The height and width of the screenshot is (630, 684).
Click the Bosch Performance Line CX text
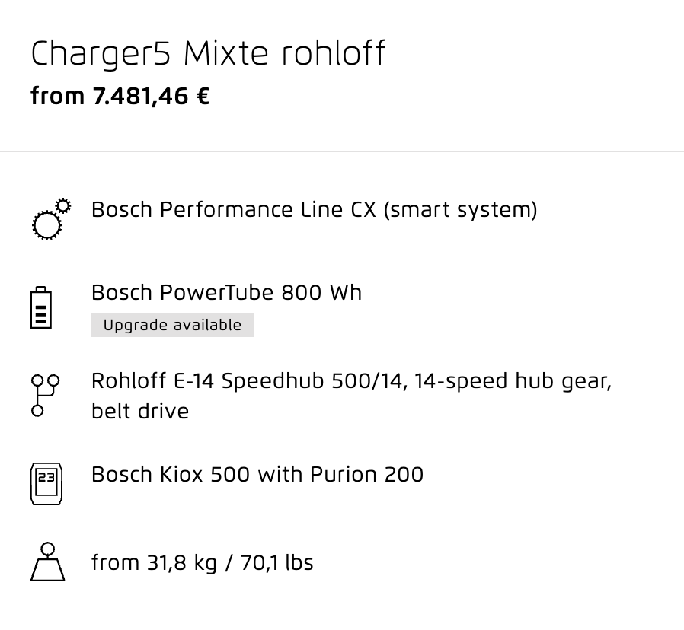tap(233, 209)
